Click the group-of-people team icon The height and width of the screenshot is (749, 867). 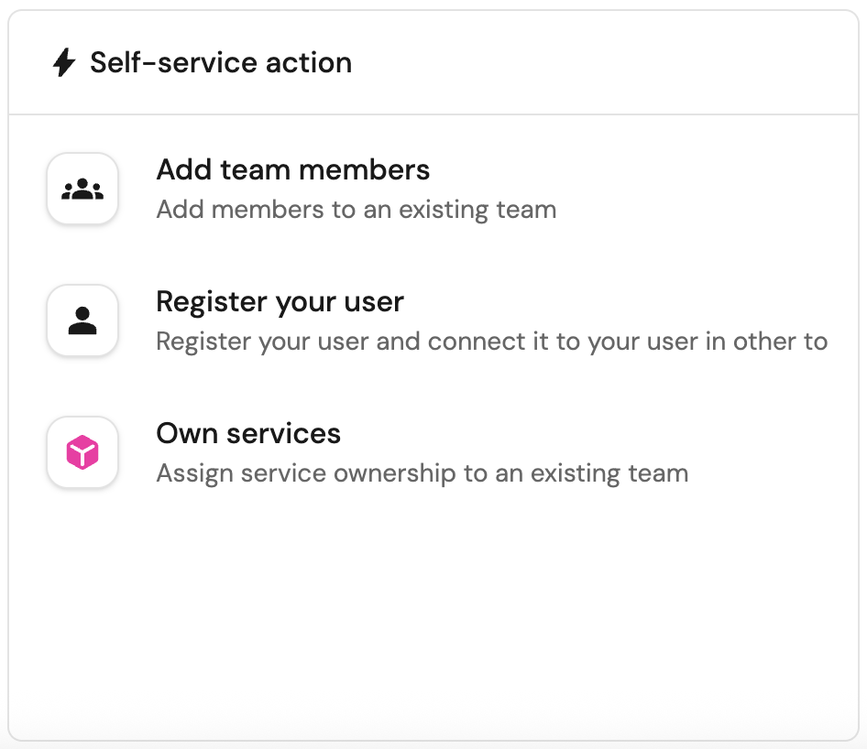pos(82,189)
